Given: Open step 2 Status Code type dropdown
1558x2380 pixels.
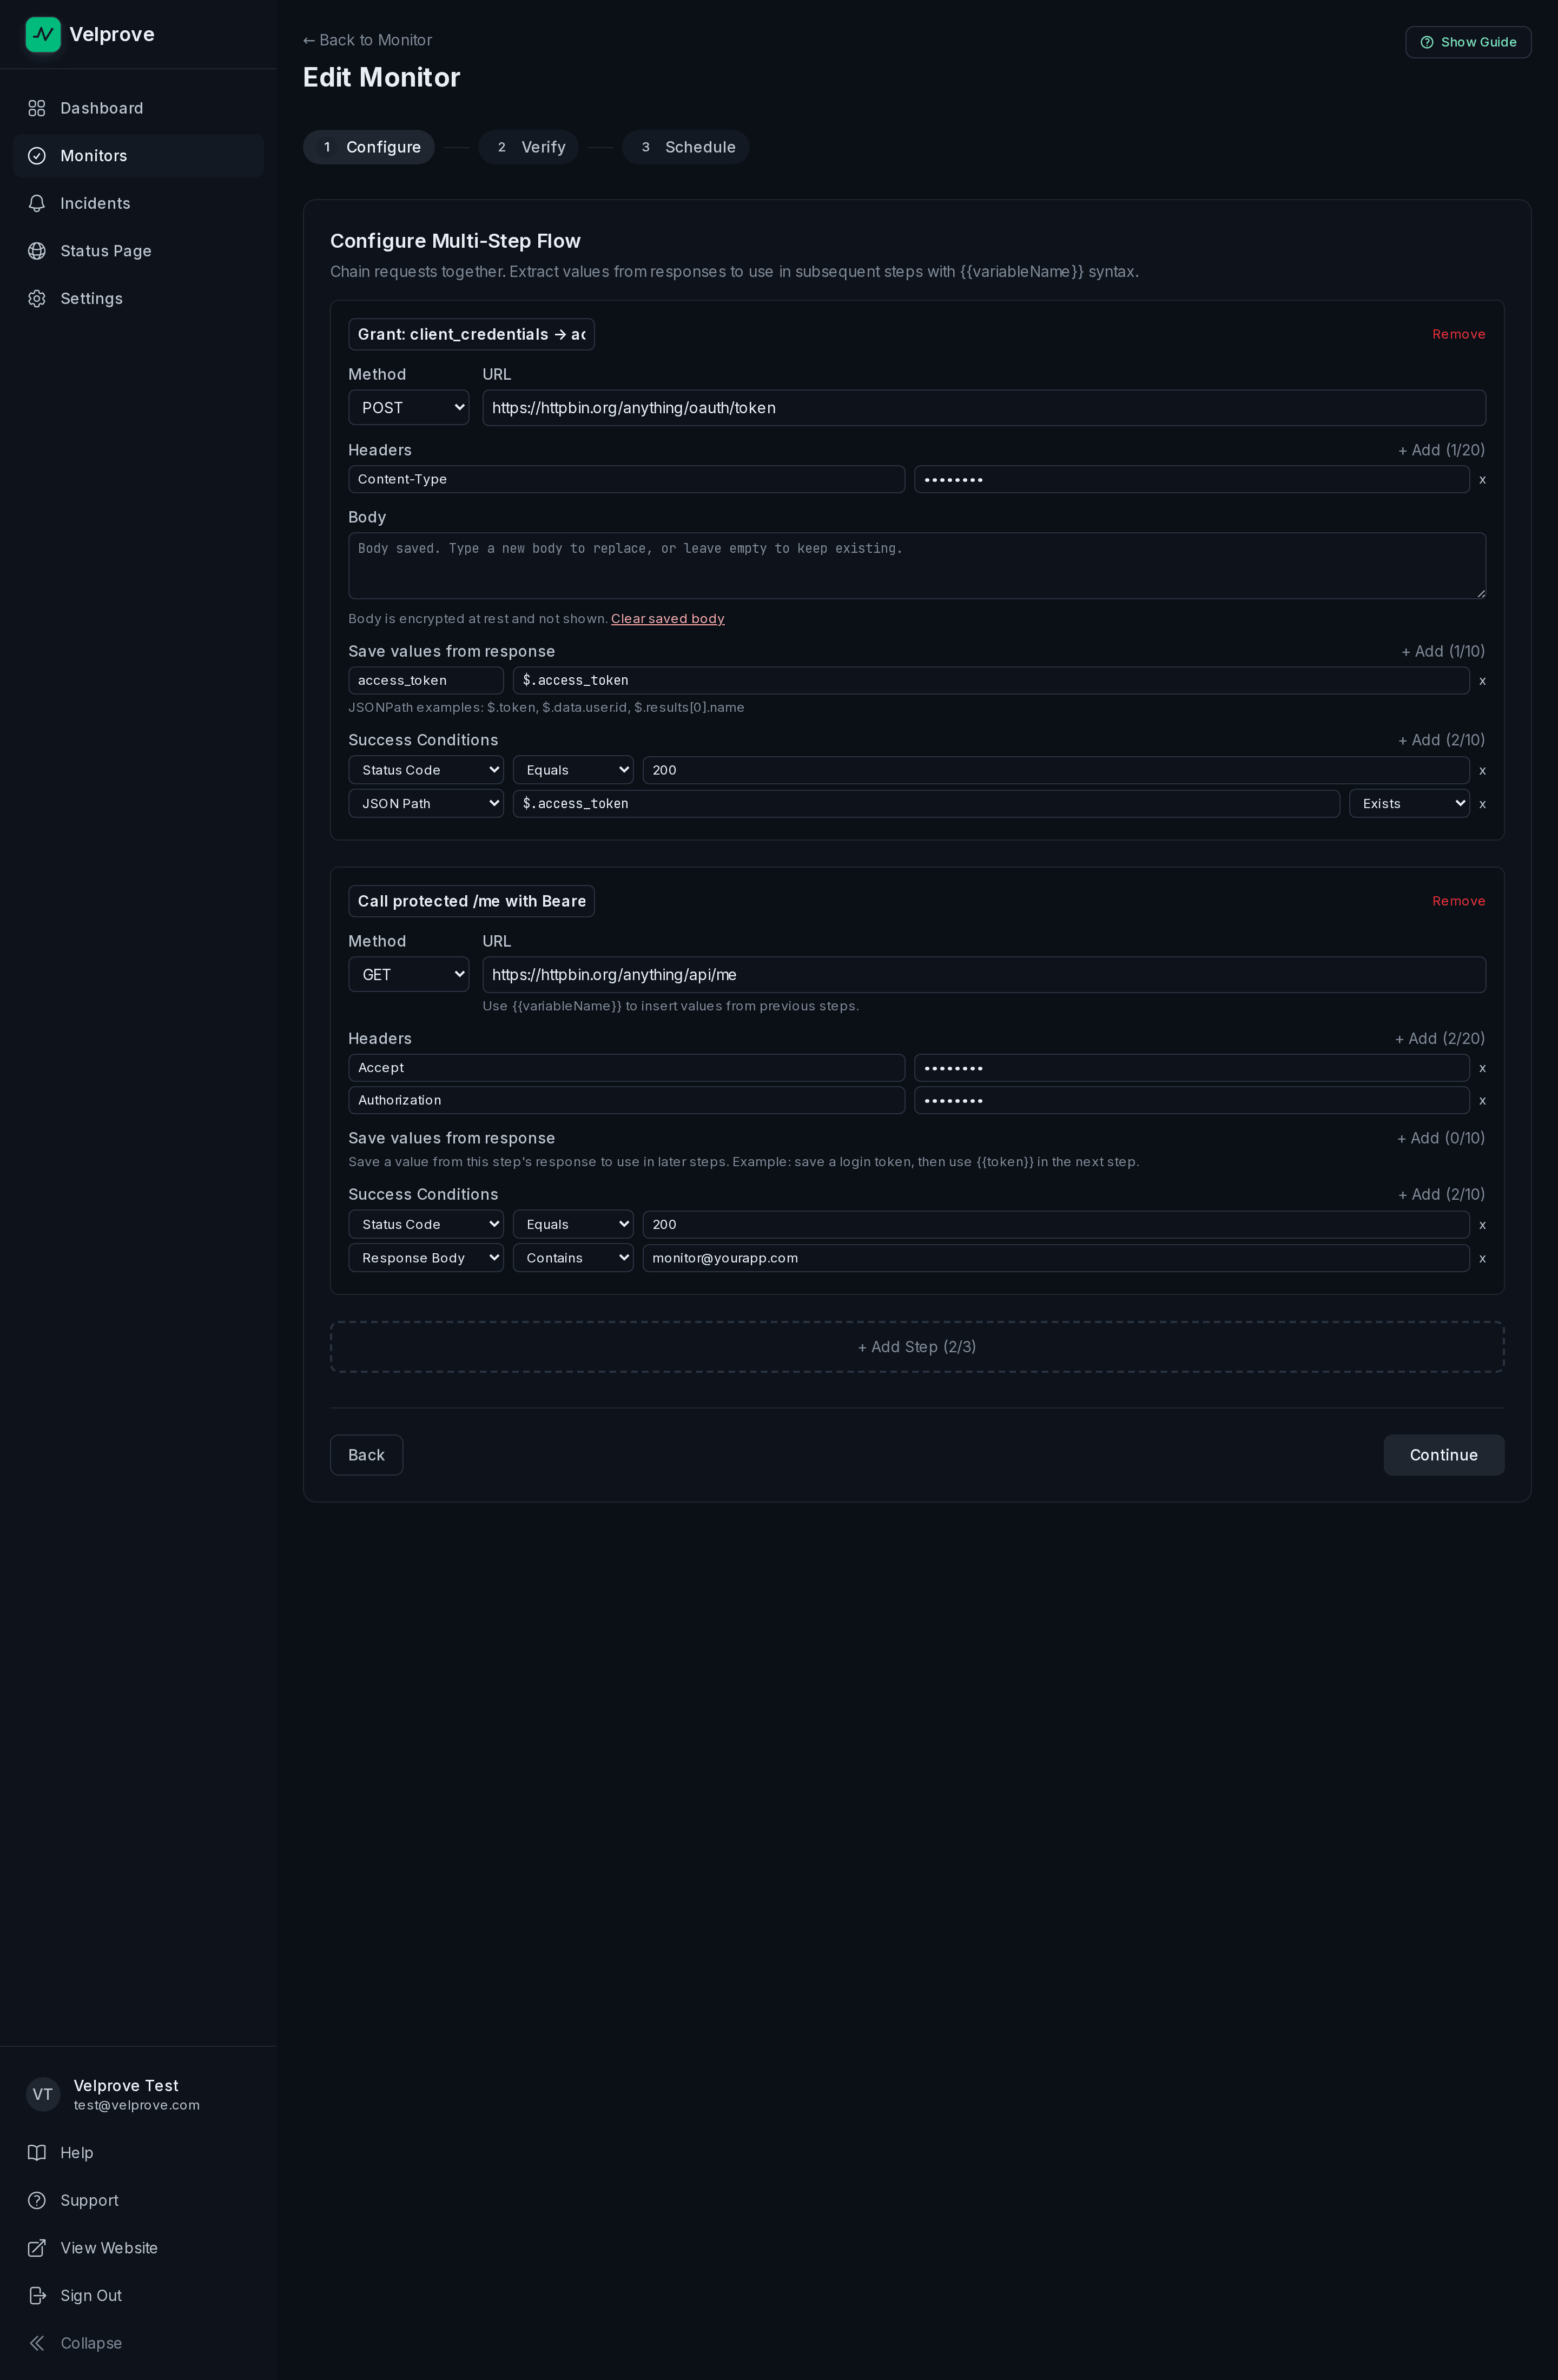Looking at the screenshot, I should tap(426, 1225).
